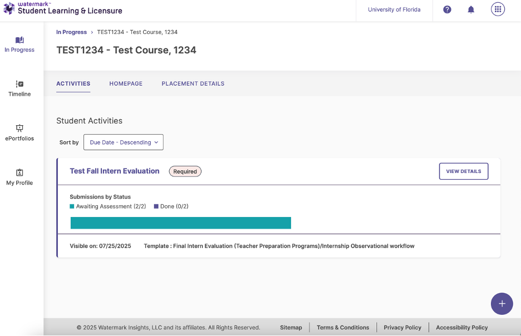Viewport: 521px width, 336px height.
Task: Open the help question mark icon
Action: coord(447,9)
